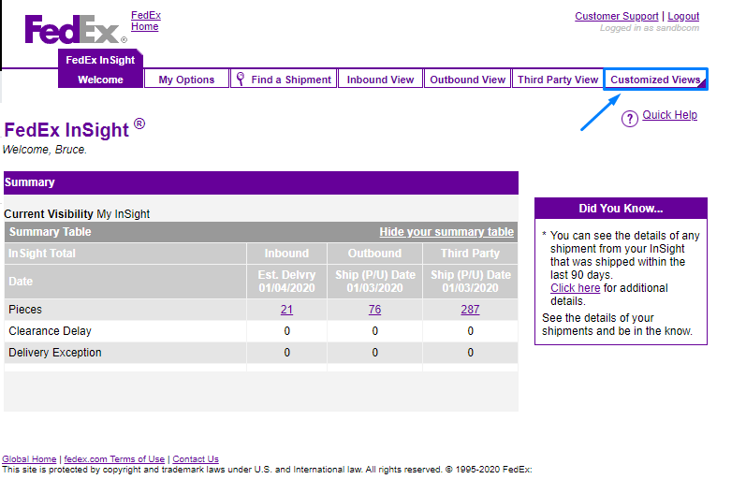Click the 'FedEx InSight' page title
The width and height of the screenshot is (746, 479).
pos(74,129)
